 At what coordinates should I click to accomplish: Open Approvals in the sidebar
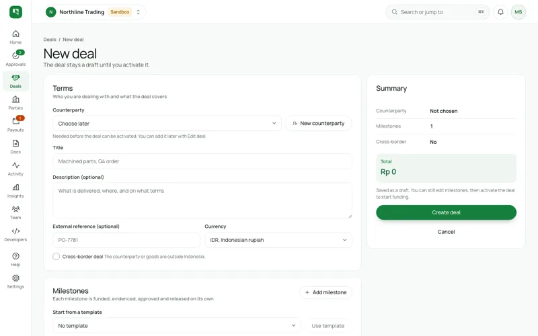15,59
